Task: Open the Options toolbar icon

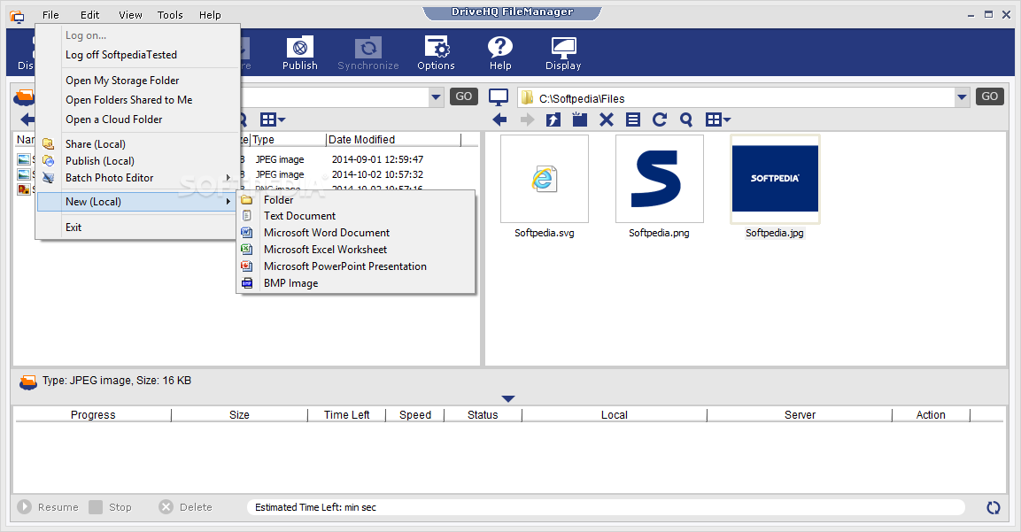Action: (x=437, y=53)
